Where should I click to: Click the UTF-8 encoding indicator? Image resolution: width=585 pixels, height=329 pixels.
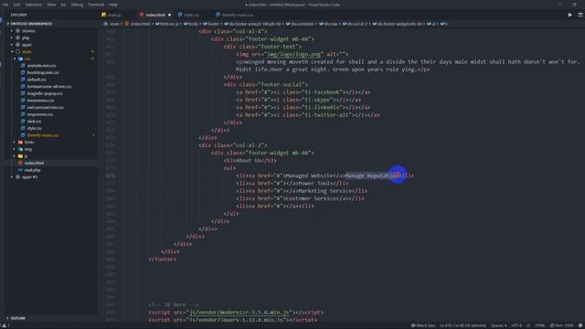click(x=516, y=325)
